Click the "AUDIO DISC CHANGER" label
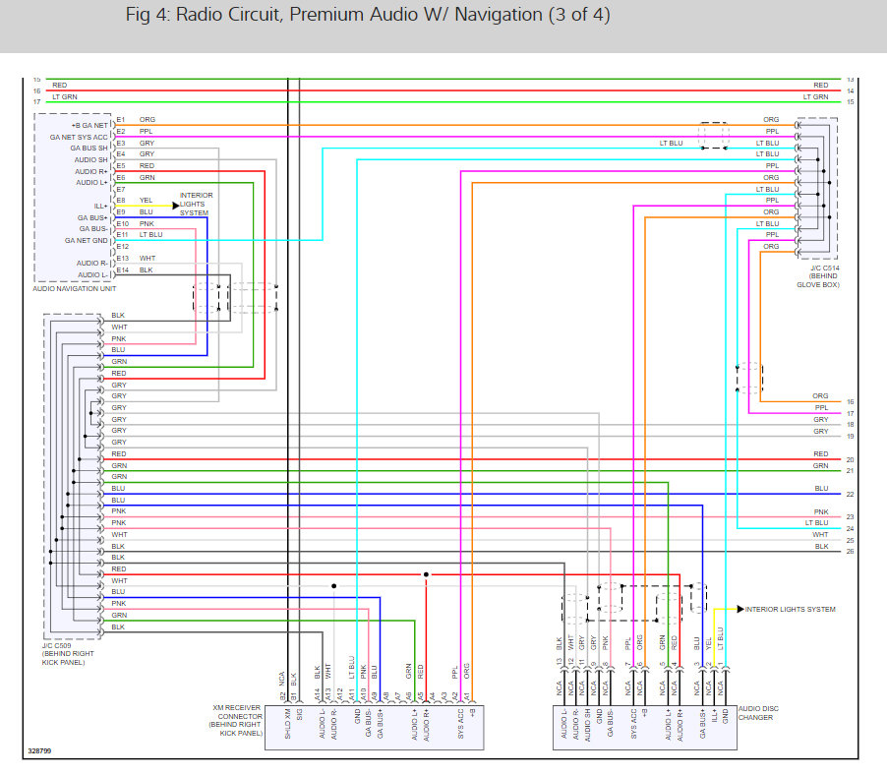This screenshot has height=776, width=887. [758, 713]
